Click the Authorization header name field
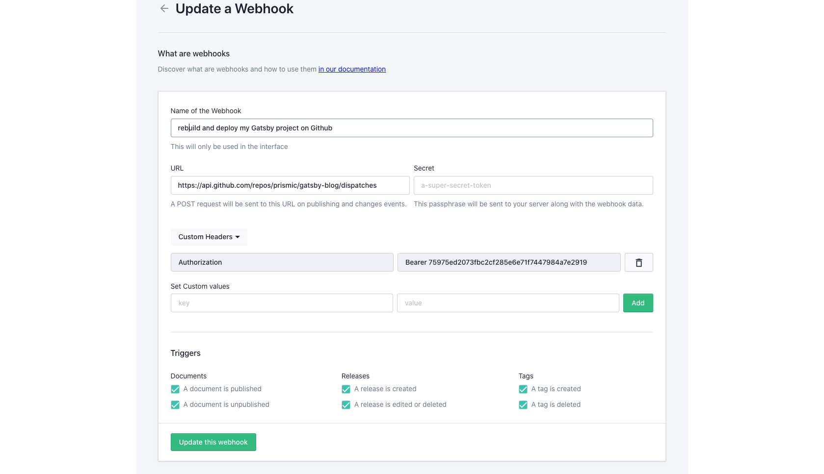Screen dimensions: 824x474 [x=282, y=262]
